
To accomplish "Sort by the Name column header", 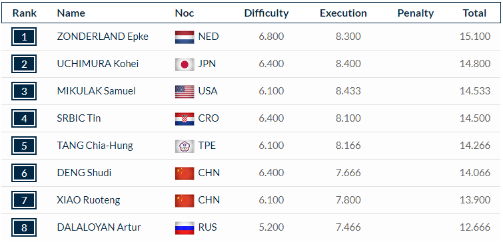I will [x=71, y=13].
